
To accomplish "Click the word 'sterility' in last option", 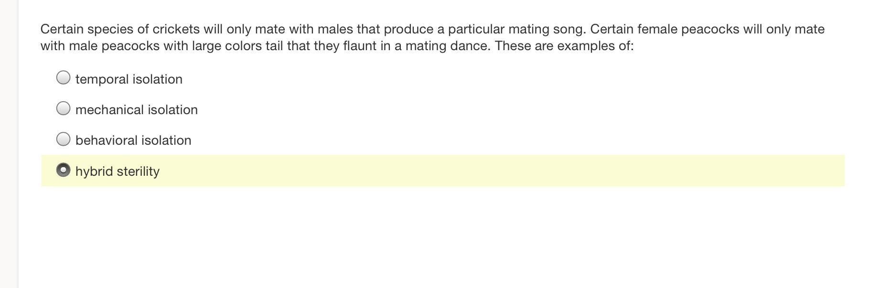I will (x=138, y=171).
